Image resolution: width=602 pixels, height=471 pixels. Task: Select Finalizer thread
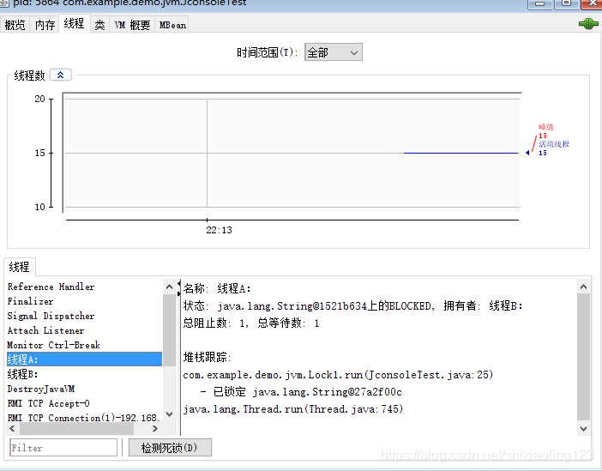[84, 301]
